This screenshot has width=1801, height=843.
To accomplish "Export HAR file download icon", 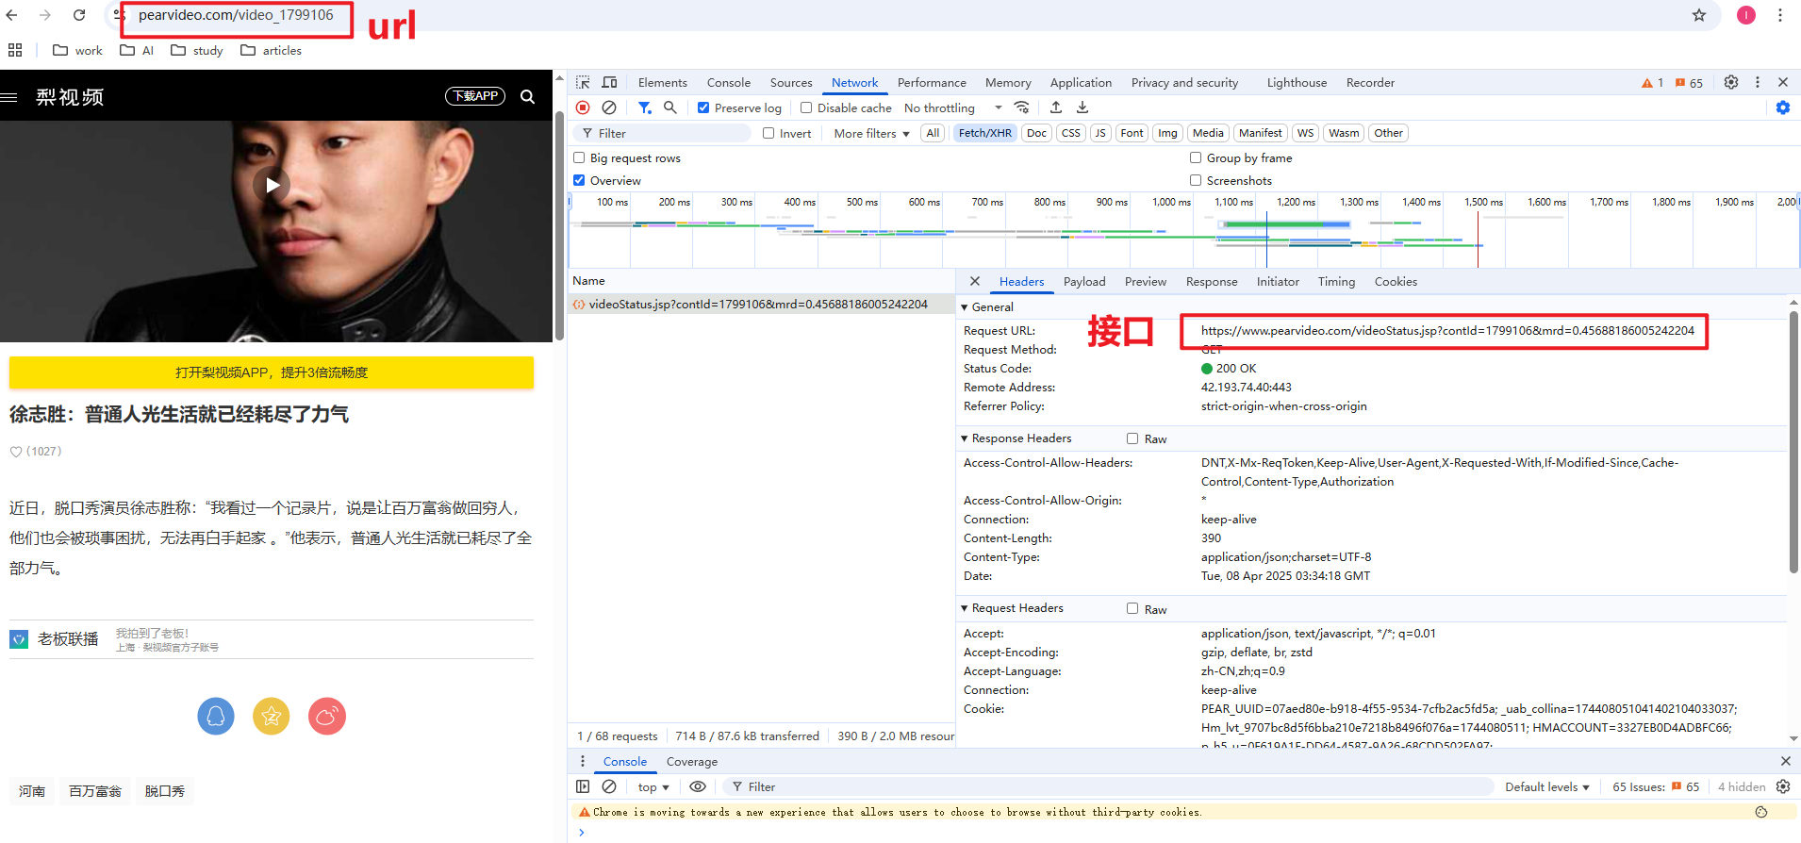I will 1082,107.
